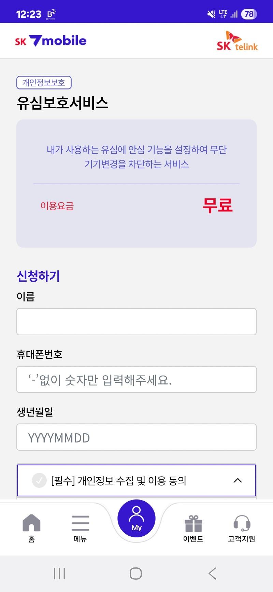
Task: Go to Home via house icon
Action: click(31, 523)
